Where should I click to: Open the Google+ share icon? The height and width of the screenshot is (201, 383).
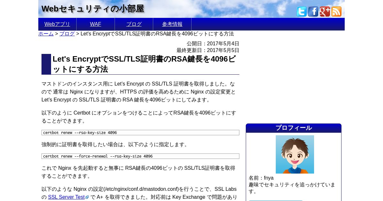(325, 11)
